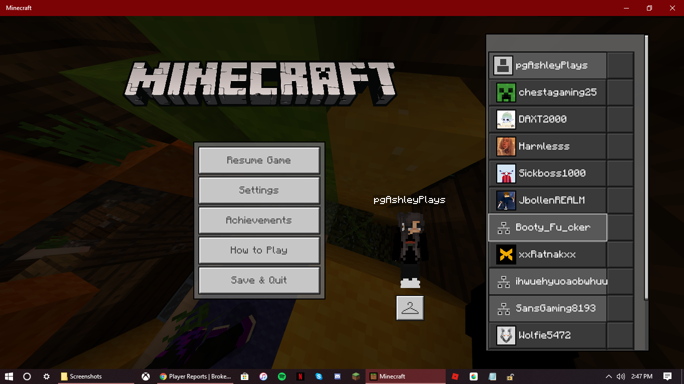Click the creeper avatar next to chestagaming25
The width and height of the screenshot is (684, 384).
point(506,92)
